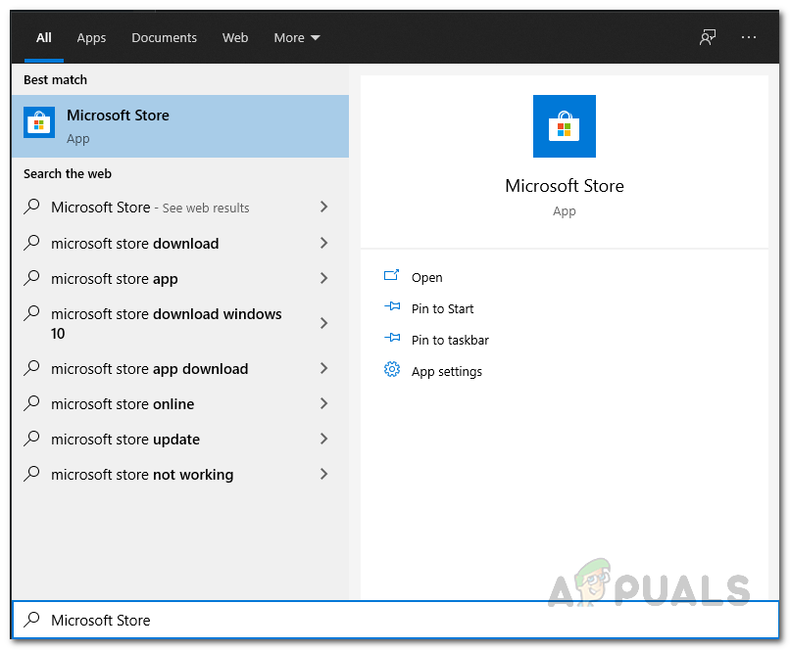The height and width of the screenshot is (650, 790).
Task: Expand arrow for microsoft store not working
Action: [323, 474]
